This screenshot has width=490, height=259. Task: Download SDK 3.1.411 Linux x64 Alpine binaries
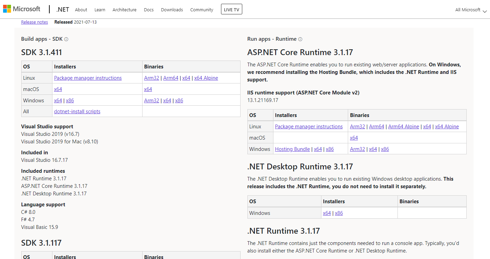[x=206, y=78]
